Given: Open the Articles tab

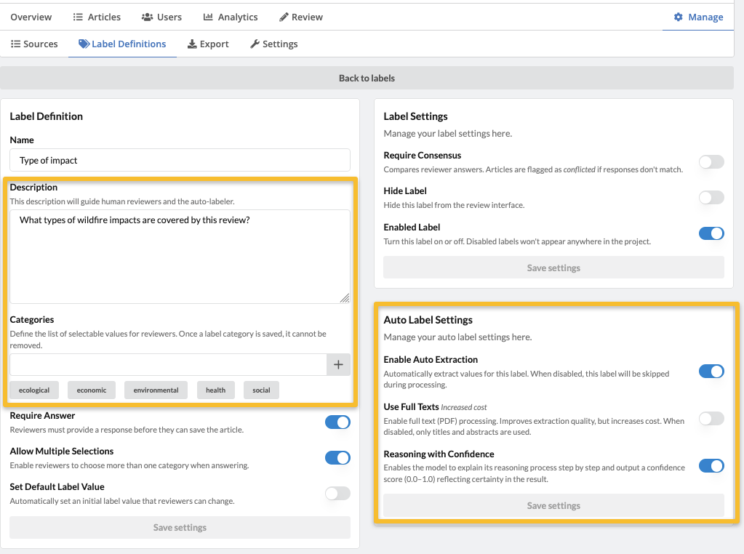Looking at the screenshot, I should (97, 17).
